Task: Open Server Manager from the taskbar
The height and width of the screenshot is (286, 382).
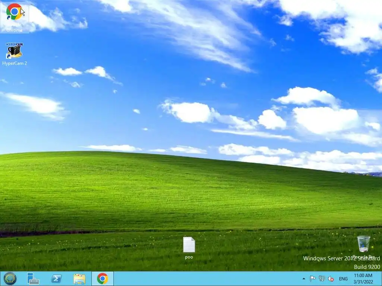Action: (33, 279)
